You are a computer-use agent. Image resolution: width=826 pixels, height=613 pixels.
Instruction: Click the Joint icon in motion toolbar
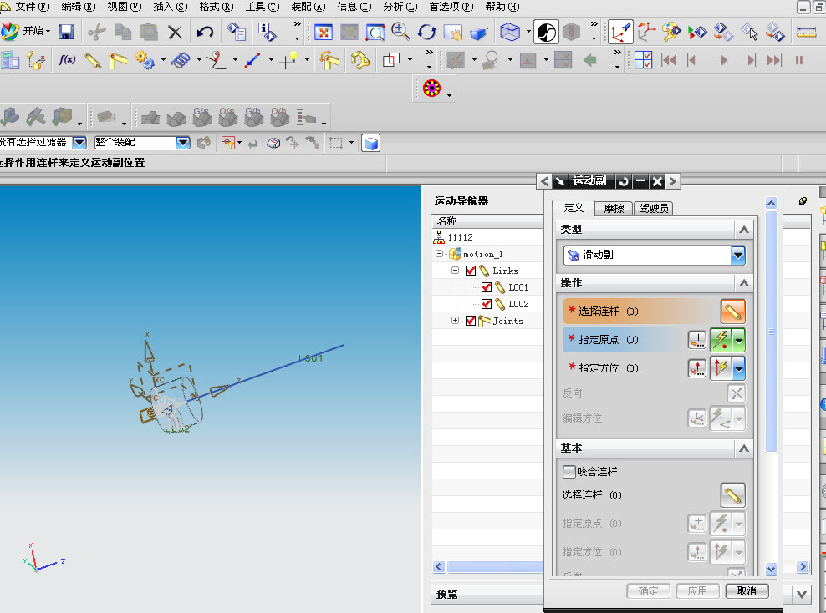[x=118, y=60]
